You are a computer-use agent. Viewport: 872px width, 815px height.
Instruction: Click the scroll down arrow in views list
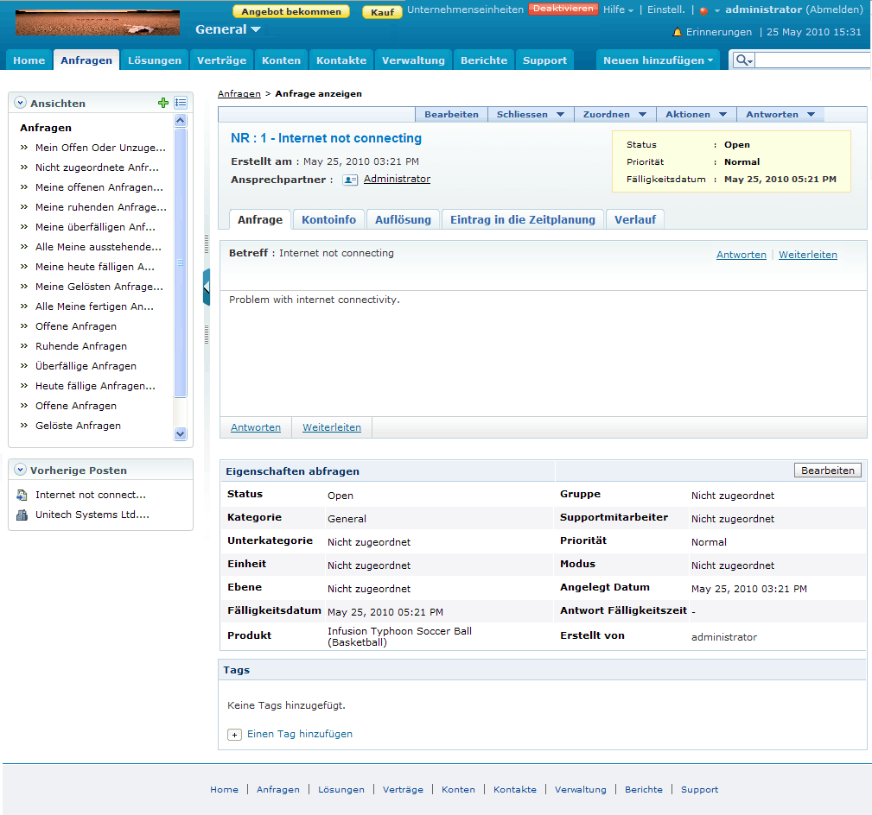(x=180, y=434)
